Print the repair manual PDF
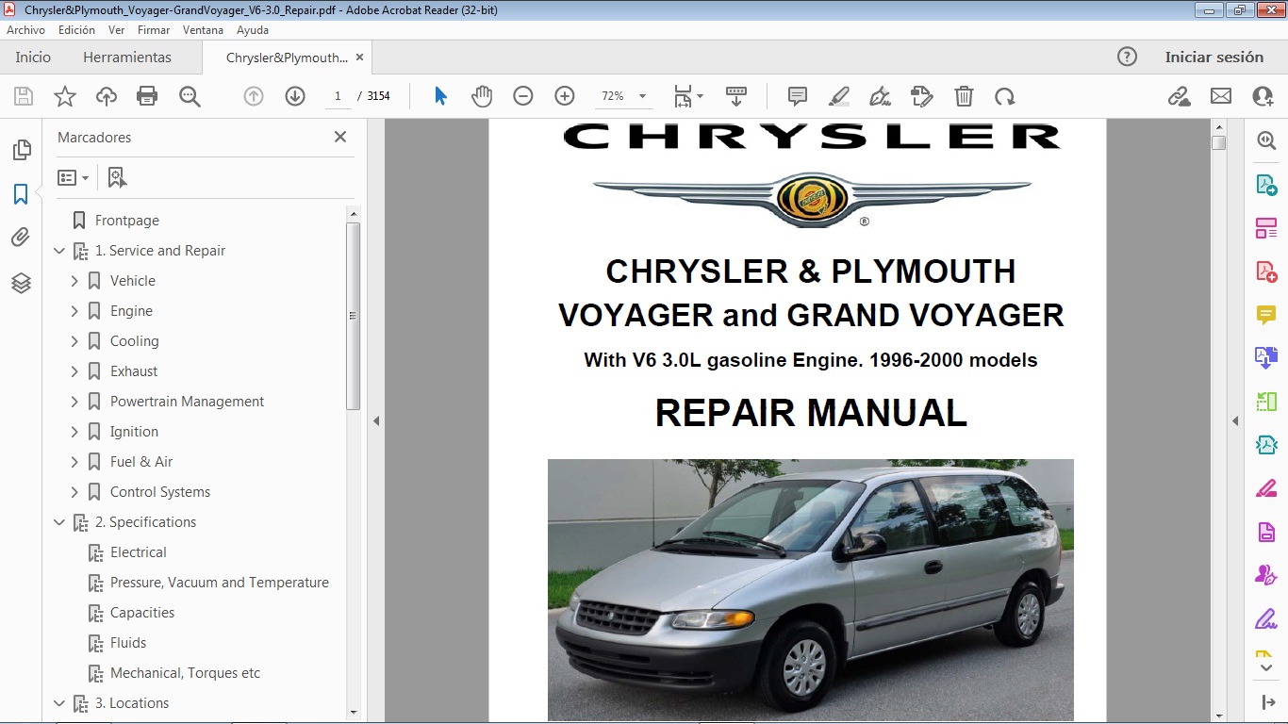Viewport: 1288px width, 724px height. [x=147, y=95]
